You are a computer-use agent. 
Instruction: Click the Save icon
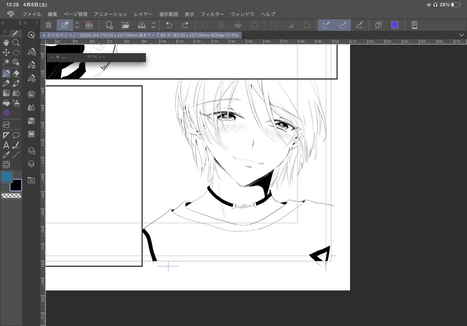(142, 25)
